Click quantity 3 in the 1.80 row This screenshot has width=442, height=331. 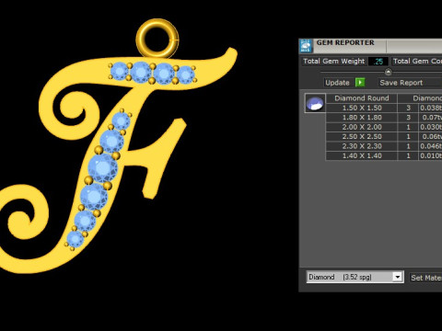(408, 118)
